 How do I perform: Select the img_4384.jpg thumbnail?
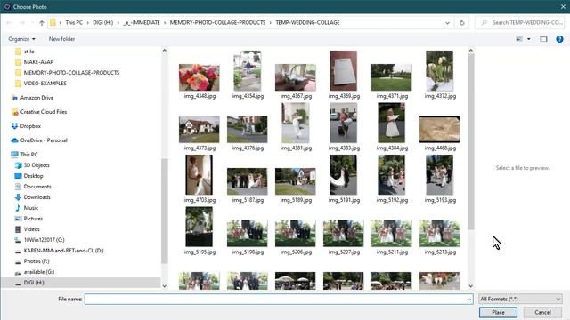(392, 123)
